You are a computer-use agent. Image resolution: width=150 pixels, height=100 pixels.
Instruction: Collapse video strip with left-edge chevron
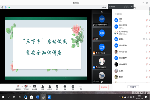[x=90, y=48]
